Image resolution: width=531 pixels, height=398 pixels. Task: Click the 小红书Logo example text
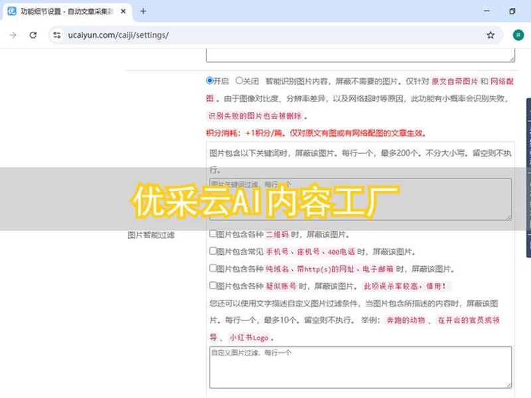pos(249,338)
